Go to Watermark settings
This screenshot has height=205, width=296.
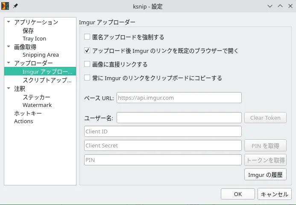click(37, 105)
